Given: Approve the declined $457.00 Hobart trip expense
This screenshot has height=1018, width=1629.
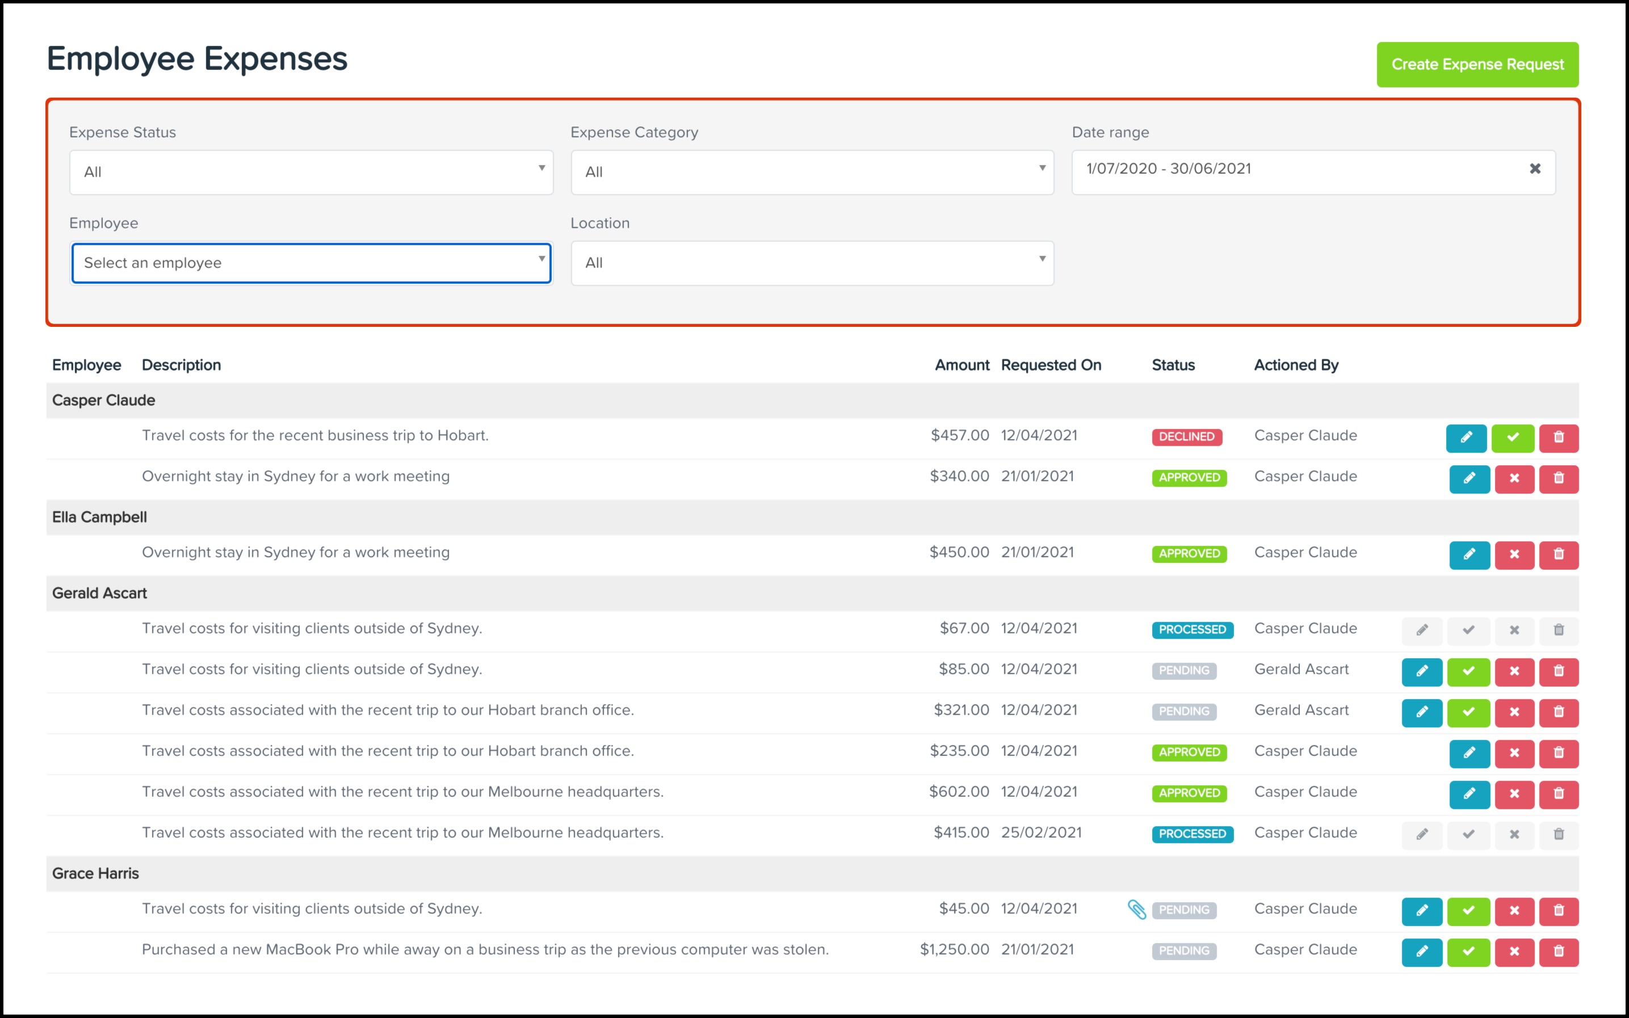Looking at the screenshot, I should coord(1512,438).
